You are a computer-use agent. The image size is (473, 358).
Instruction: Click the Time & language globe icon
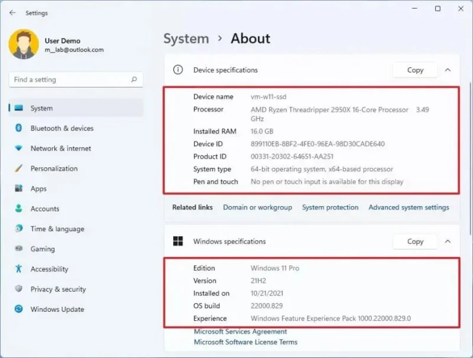19,229
